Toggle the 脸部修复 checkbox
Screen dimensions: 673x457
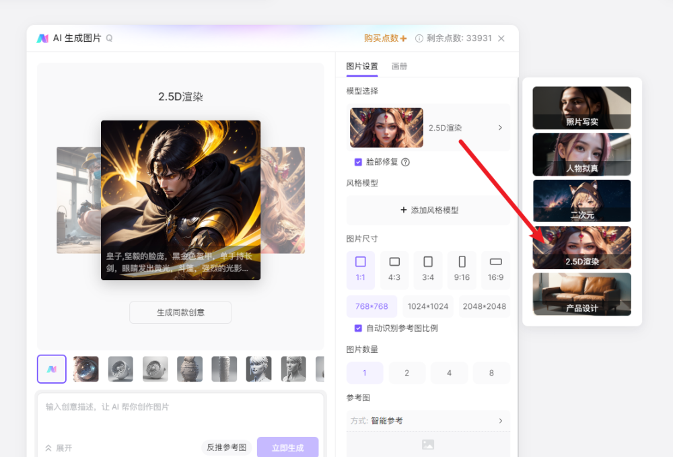point(358,162)
